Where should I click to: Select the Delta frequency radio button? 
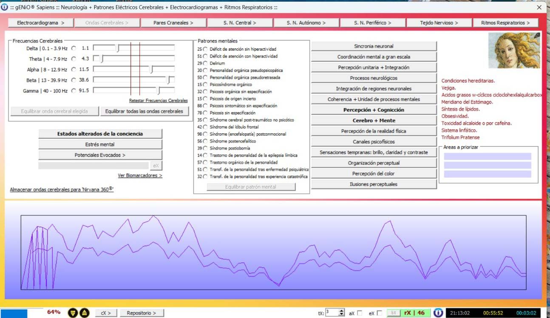(74, 48)
